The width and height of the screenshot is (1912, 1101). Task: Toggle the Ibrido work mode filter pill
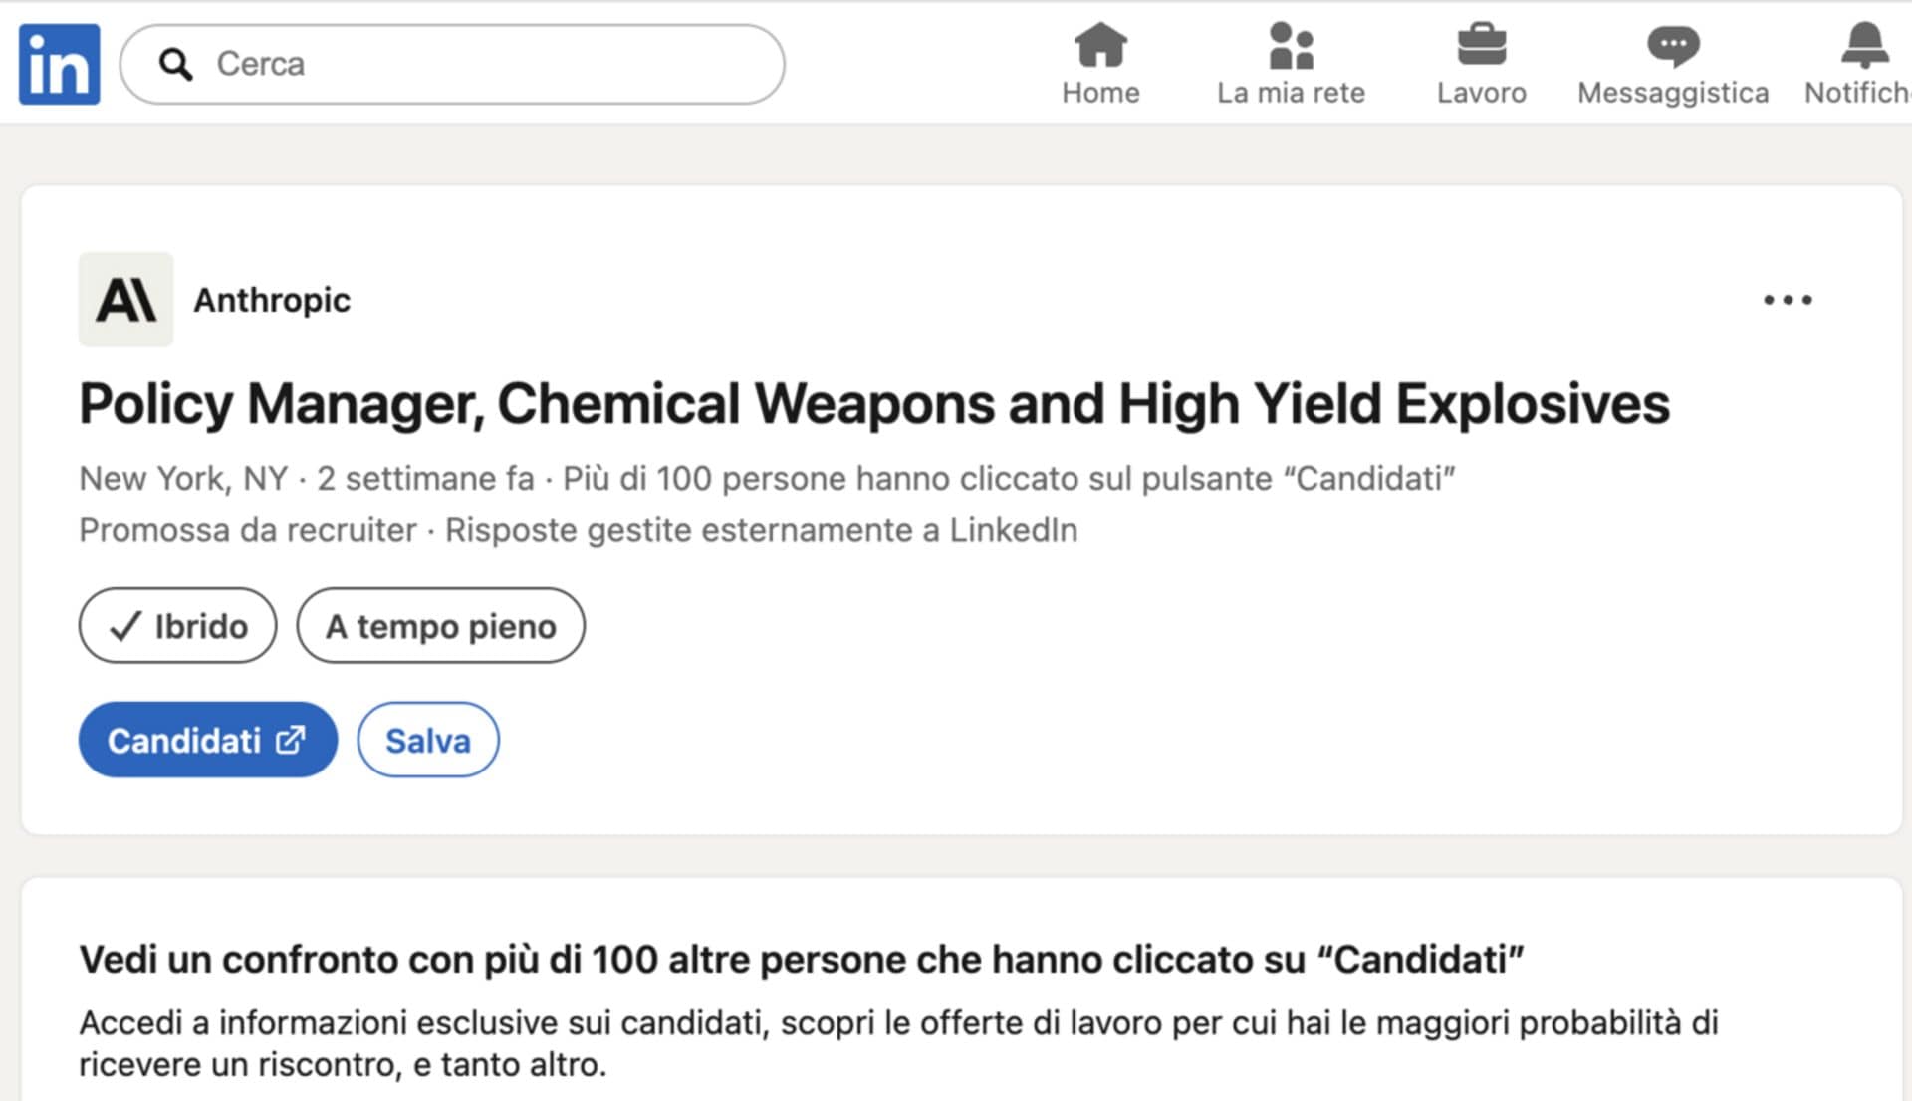[x=178, y=626]
